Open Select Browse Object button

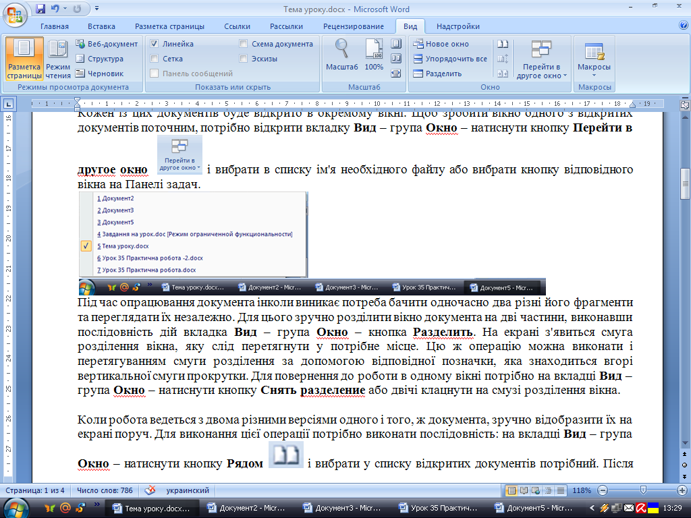tap(685, 465)
